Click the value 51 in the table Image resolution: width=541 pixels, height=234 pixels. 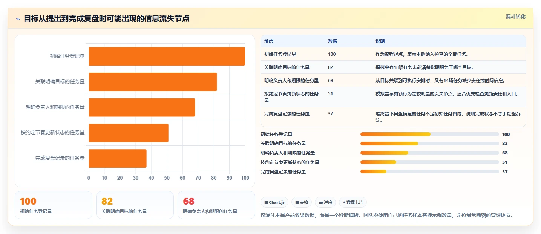coord(331,94)
